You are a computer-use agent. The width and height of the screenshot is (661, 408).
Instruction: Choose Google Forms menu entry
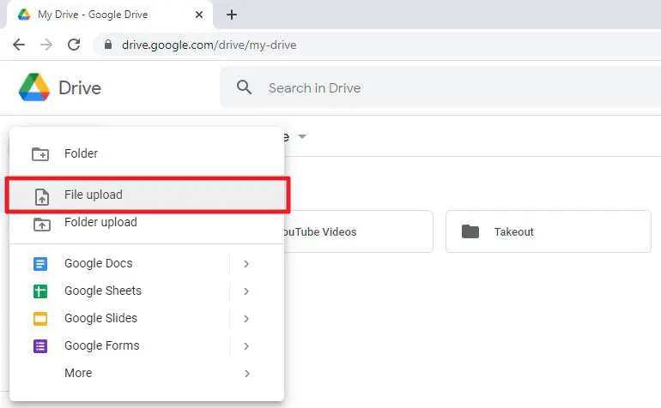pyautogui.click(x=147, y=345)
